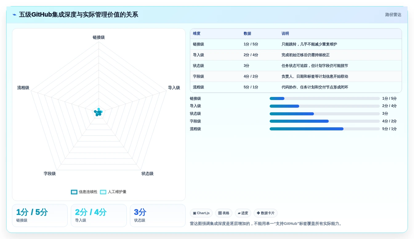Click the 导入级 axis label on radar
The height and width of the screenshot is (239, 414).
point(174,88)
